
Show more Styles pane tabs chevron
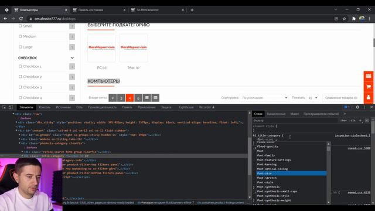point(345,114)
